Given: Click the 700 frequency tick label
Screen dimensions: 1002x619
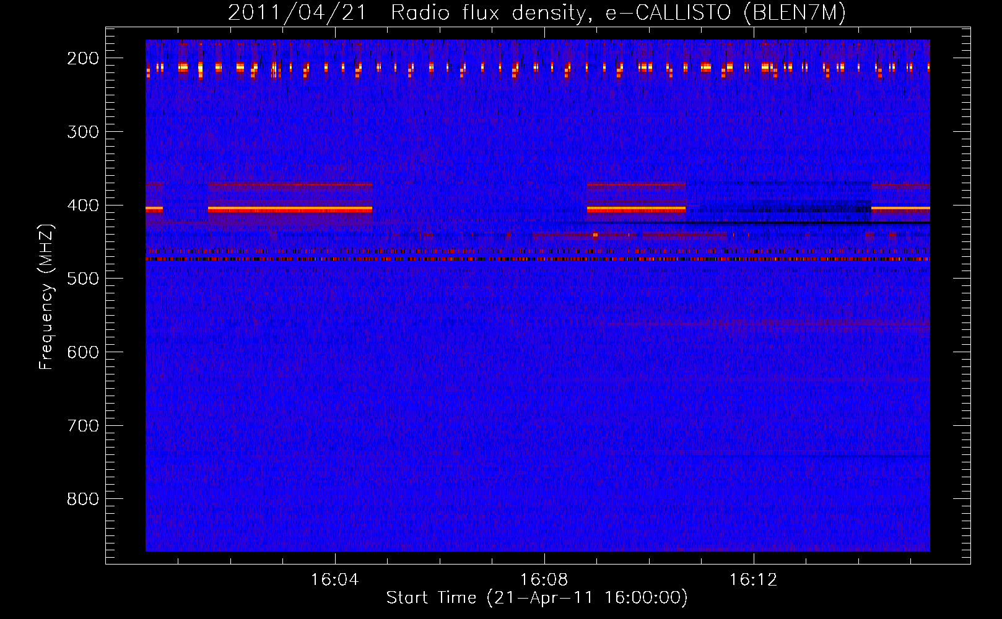Looking at the screenshot, I should (83, 426).
